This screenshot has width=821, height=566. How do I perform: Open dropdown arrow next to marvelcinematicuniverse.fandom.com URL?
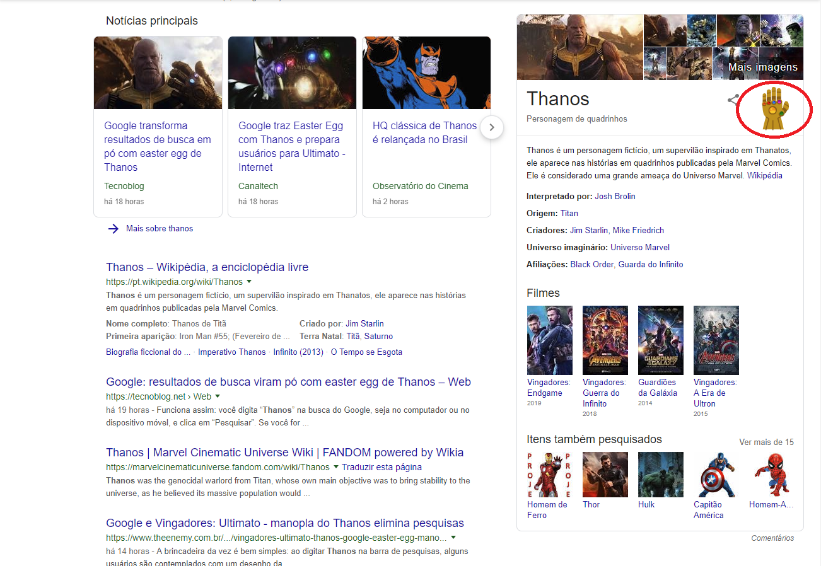point(336,466)
